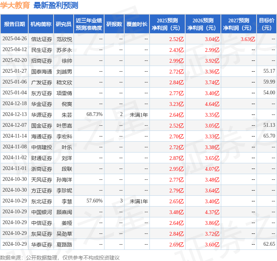Click the 2025预测净利润 column header

(x=167, y=24)
